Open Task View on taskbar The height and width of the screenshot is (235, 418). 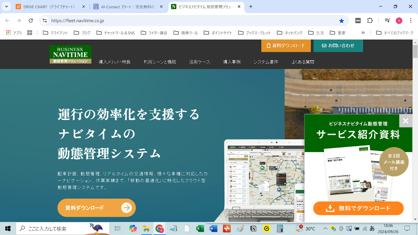click(x=118, y=229)
